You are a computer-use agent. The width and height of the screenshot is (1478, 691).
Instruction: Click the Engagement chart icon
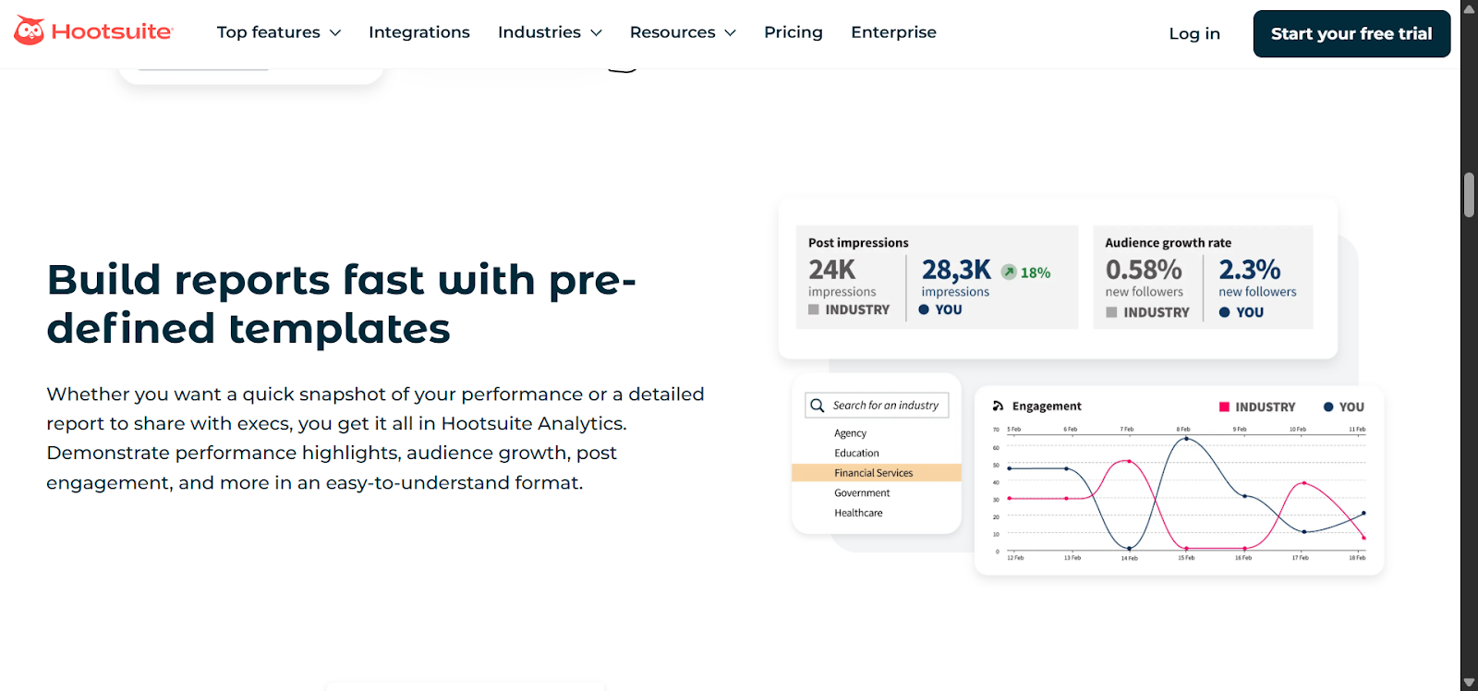(998, 406)
